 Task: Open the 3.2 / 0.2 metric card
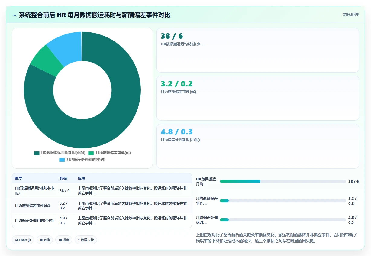point(258,98)
